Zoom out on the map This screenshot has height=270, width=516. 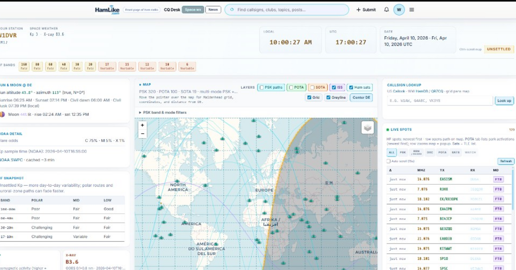coord(142,134)
